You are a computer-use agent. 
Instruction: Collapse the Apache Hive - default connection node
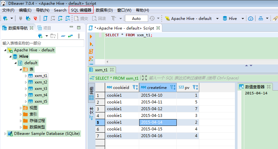point(5,50)
